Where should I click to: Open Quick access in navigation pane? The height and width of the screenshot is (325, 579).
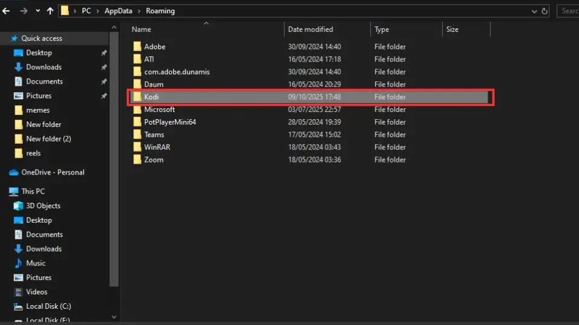coord(42,39)
